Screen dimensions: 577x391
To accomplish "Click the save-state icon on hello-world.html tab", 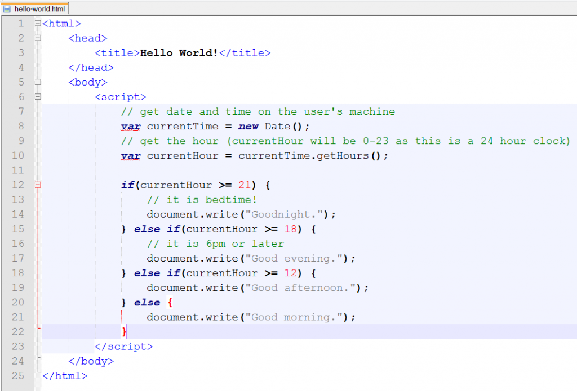I will coord(7,8).
